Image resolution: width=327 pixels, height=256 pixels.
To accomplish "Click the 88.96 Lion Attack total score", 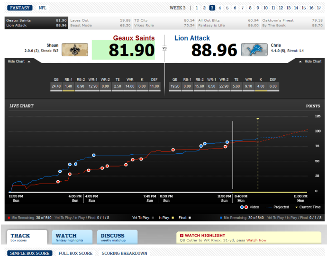I will tap(214, 50).
